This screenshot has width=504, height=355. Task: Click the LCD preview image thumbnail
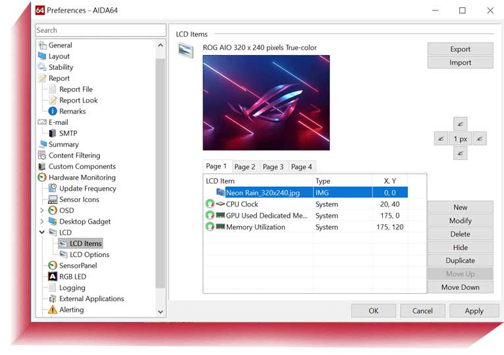tap(266, 103)
